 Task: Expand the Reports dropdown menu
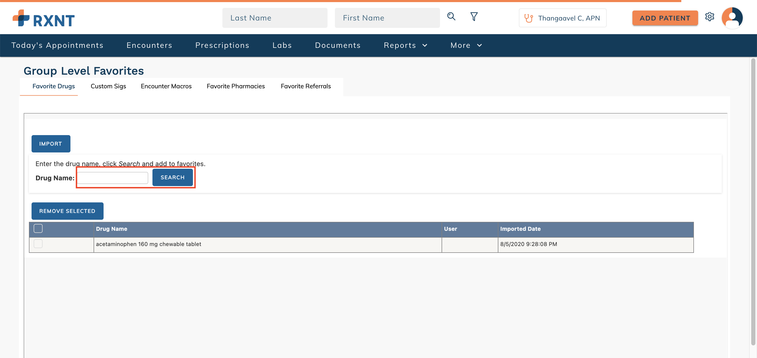(406, 45)
